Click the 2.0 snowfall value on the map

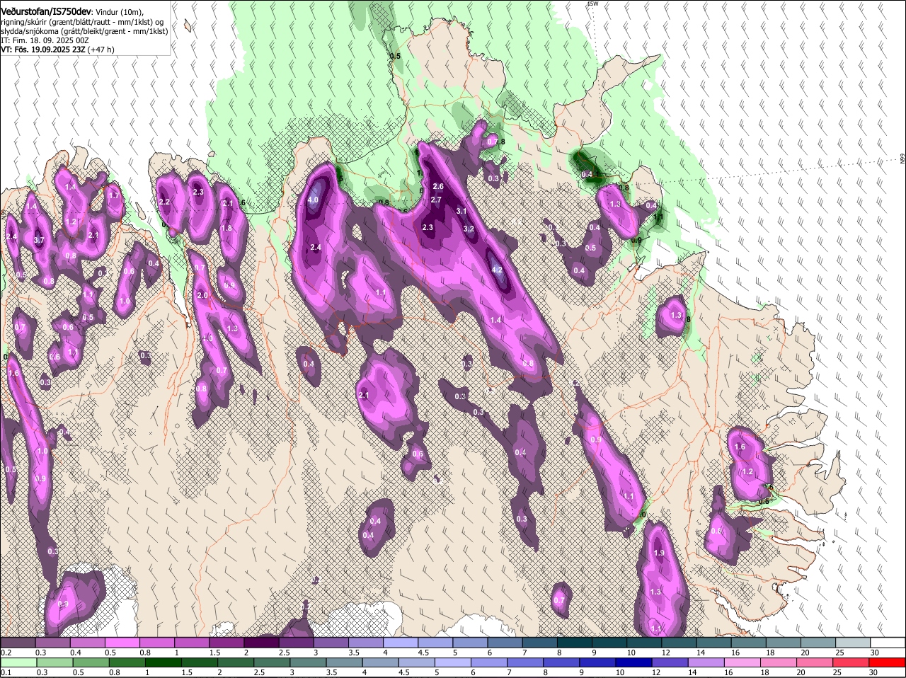click(202, 295)
